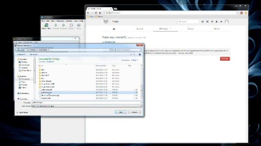Click the browser home icon
Image resolution: width=261 pixels, height=146 pixels.
[100, 13]
